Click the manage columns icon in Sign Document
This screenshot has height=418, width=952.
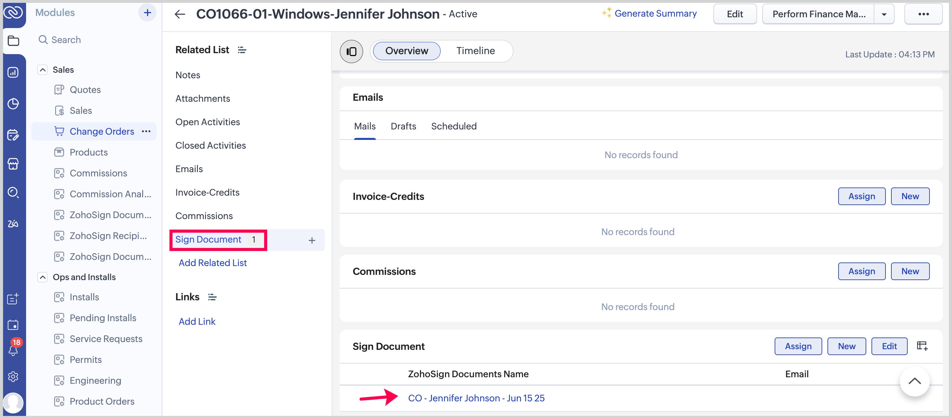pyautogui.click(x=922, y=346)
